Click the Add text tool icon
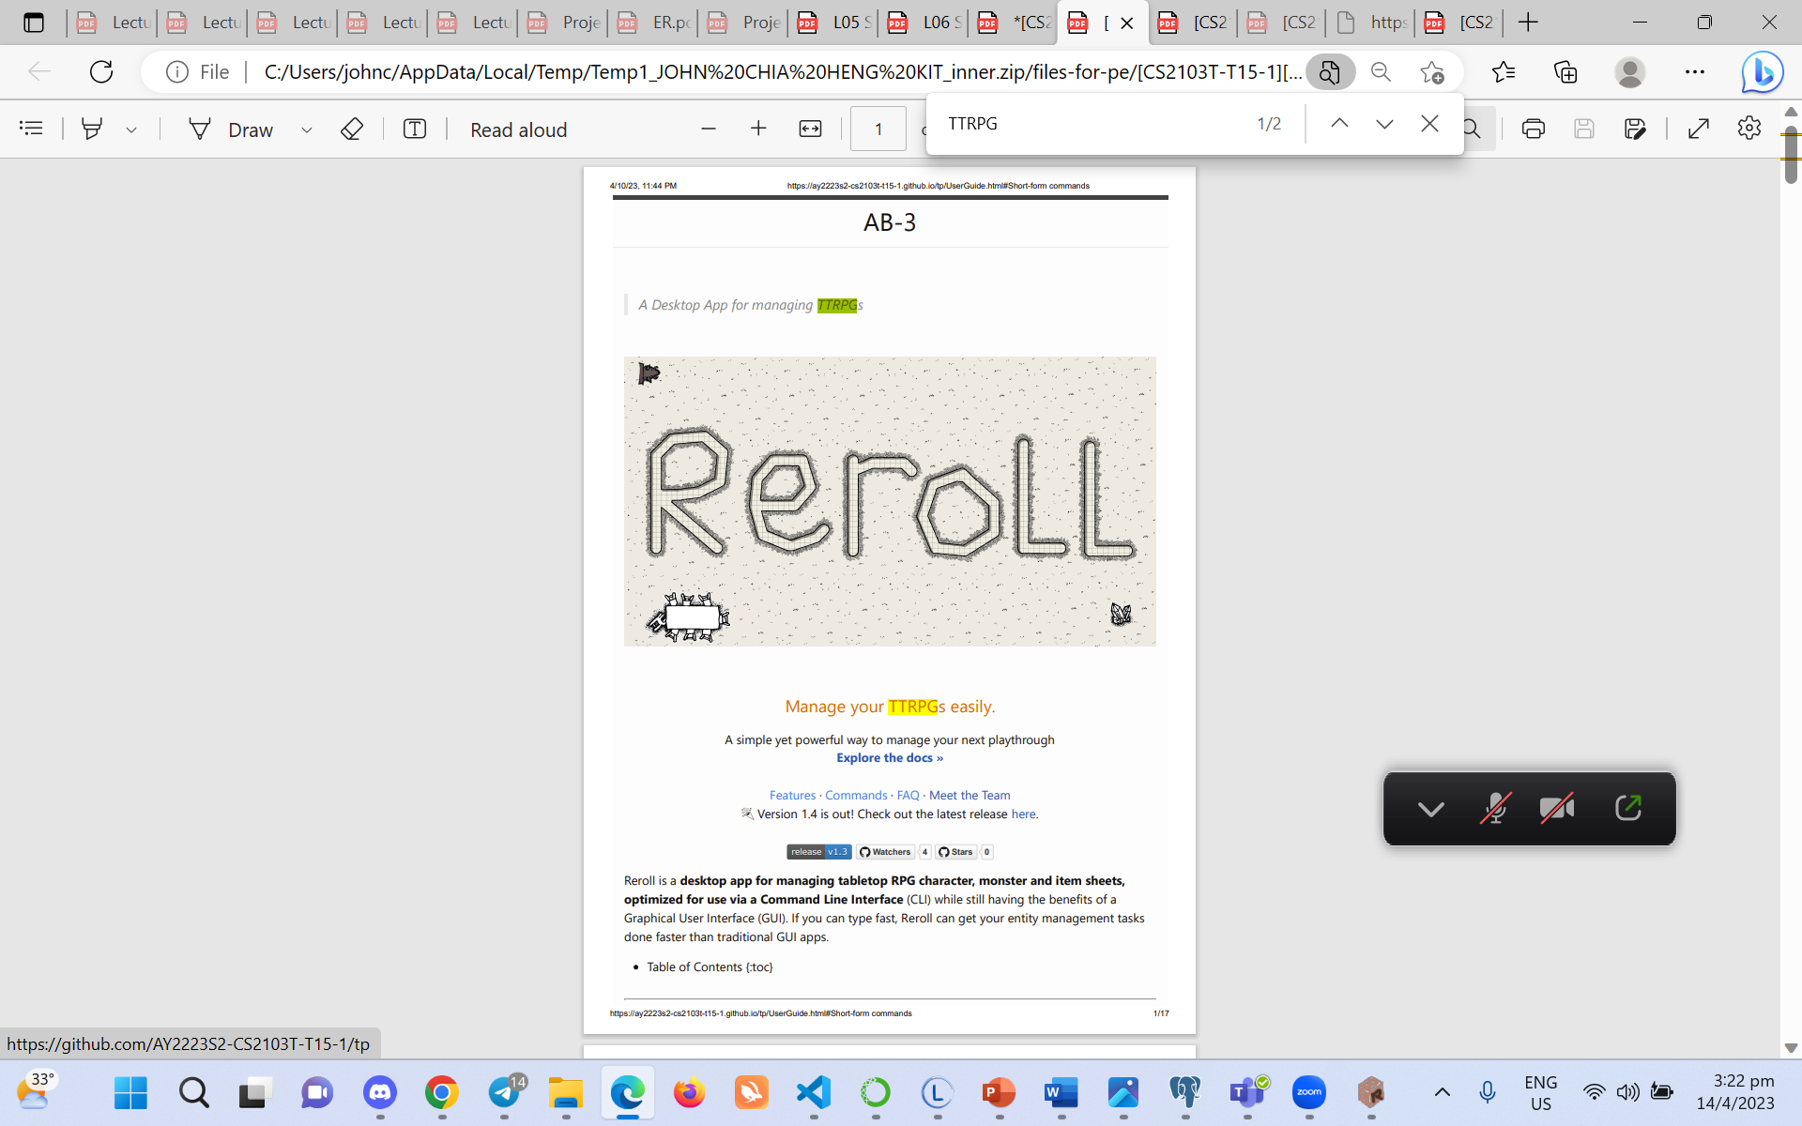This screenshot has height=1126, width=1802. [414, 129]
